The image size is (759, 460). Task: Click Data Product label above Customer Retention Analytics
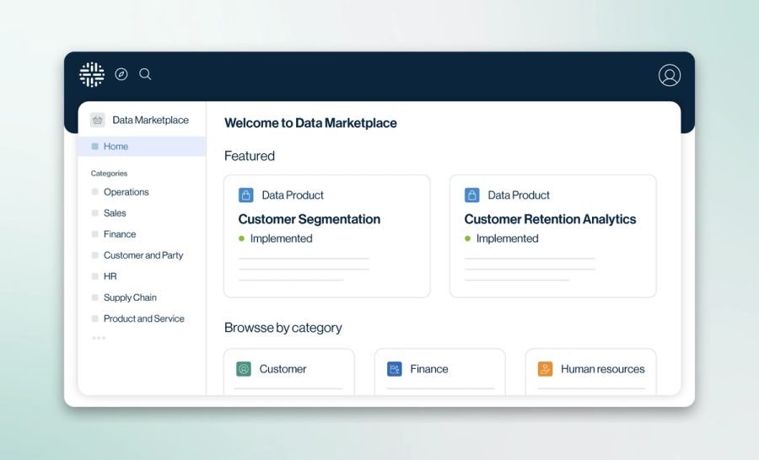click(x=519, y=195)
